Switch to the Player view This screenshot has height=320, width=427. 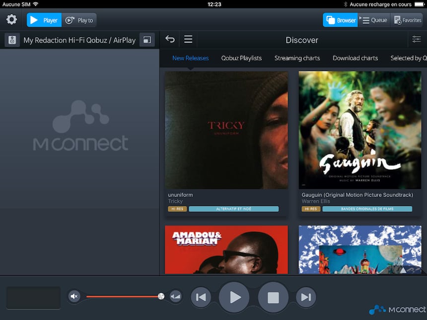(x=44, y=20)
